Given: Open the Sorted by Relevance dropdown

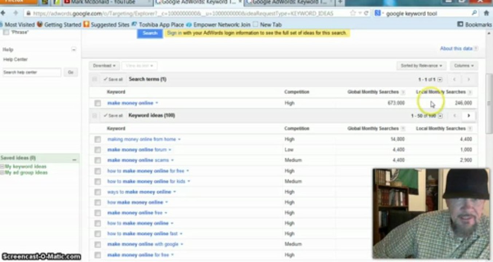Looking at the screenshot, I should [x=421, y=66].
